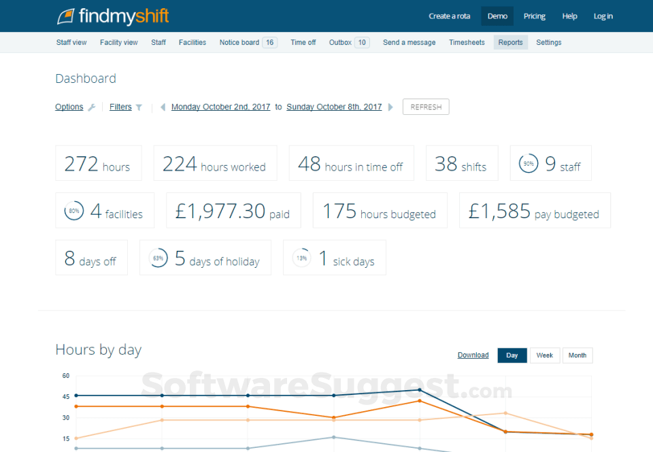This screenshot has height=452, width=653.
Task: Open the Monday October 2nd date picker
Action: 220,107
